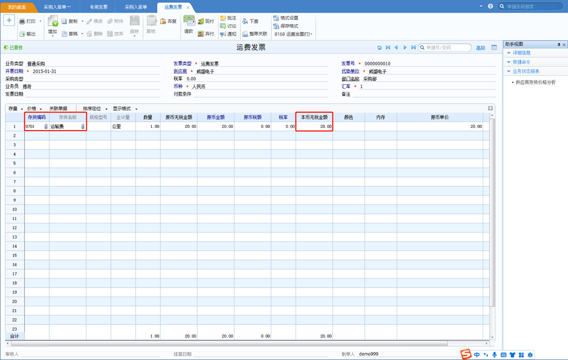Click the 现付 cash payment button
This screenshot has width=568, height=360.
pos(206,22)
